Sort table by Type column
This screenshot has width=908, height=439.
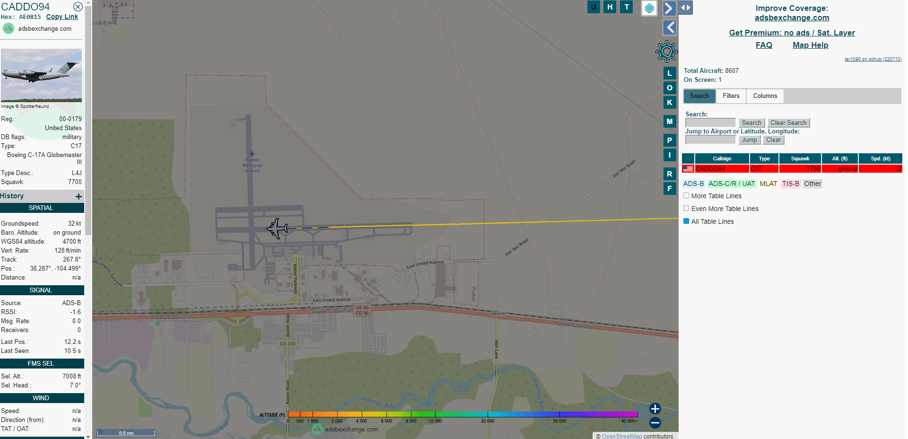764,158
